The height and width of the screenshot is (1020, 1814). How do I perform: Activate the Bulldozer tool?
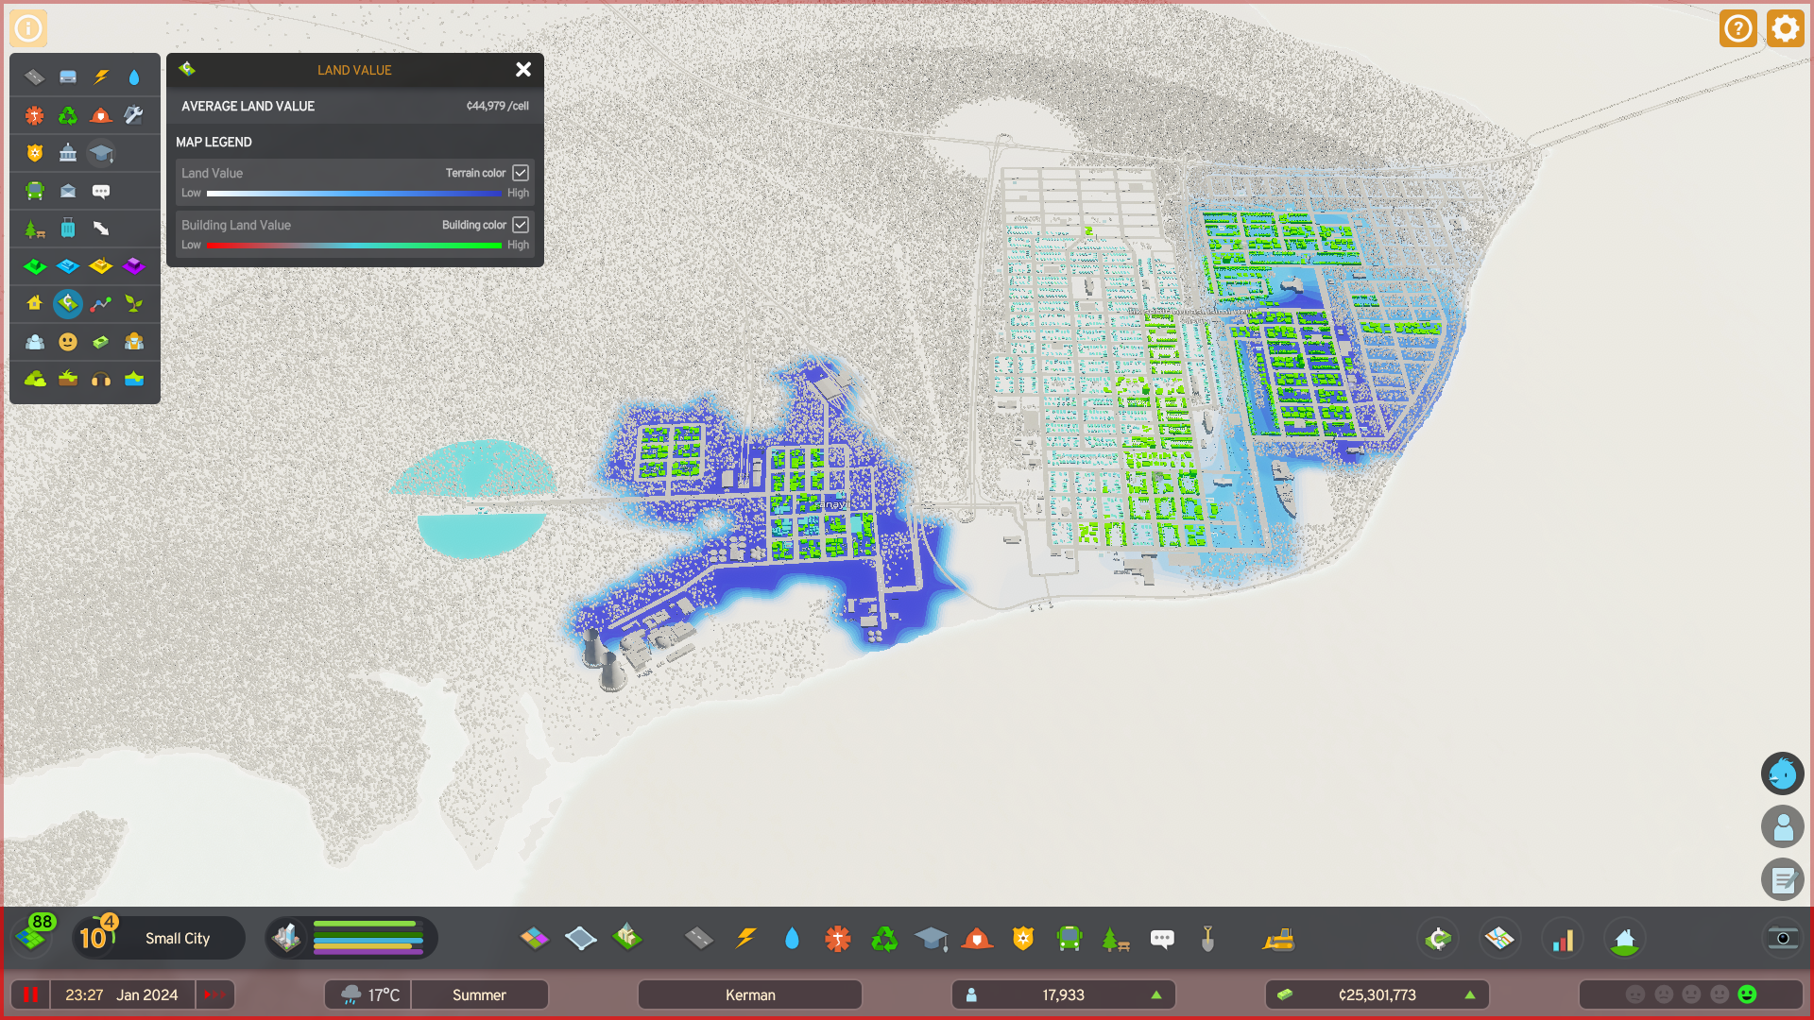tap(1278, 939)
